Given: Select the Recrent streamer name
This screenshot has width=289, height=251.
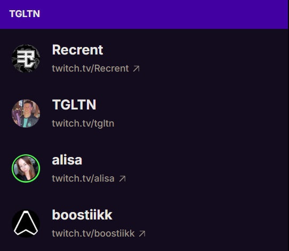Looking at the screenshot, I should (77, 50).
